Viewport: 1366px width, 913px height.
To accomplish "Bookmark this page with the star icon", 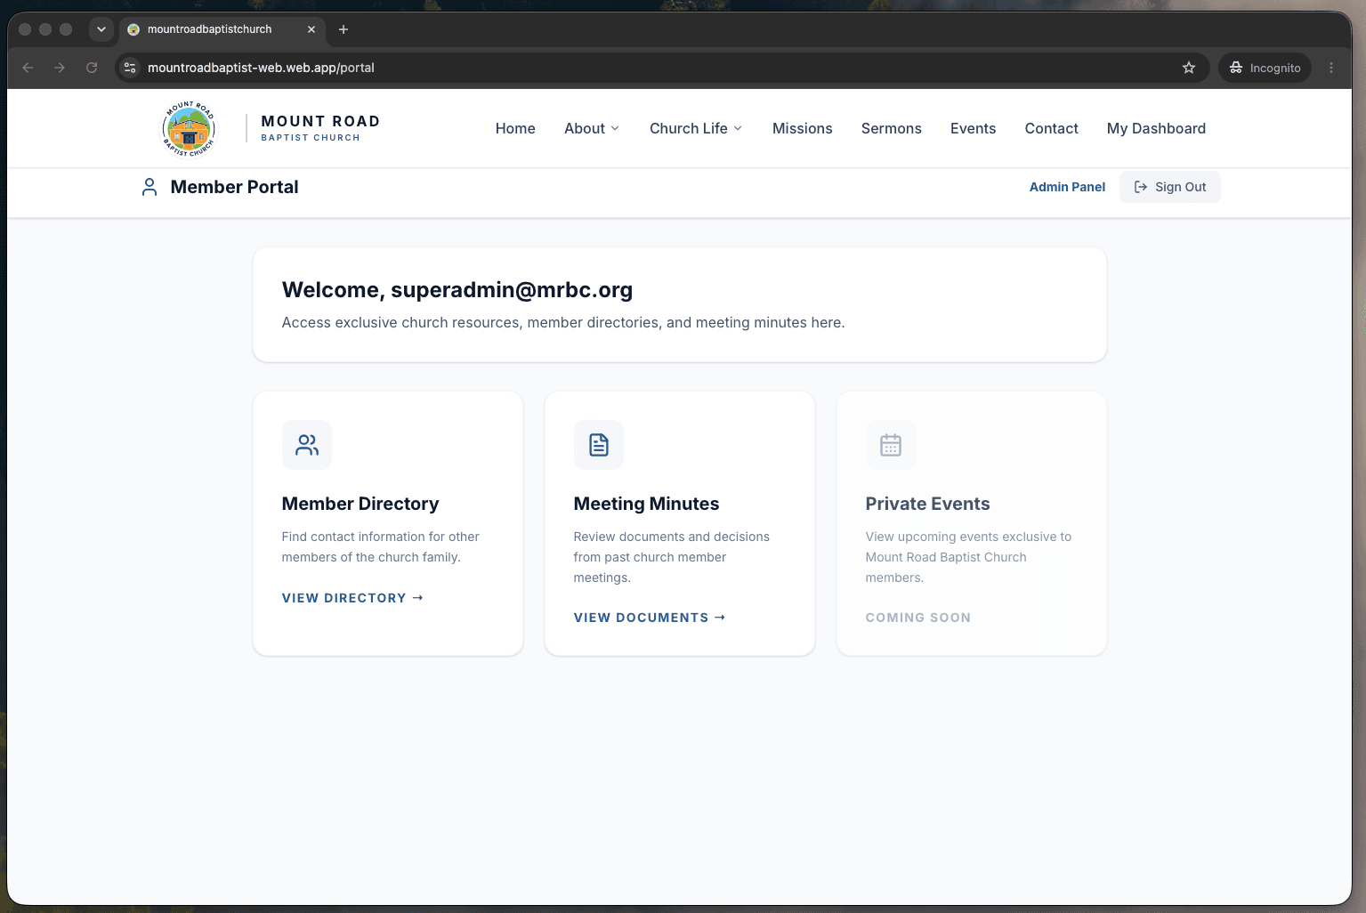I will point(1189,68).
